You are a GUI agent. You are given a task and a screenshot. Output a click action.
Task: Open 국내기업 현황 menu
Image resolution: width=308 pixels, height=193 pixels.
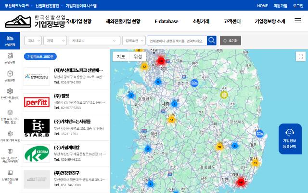[x=78, y=21]
